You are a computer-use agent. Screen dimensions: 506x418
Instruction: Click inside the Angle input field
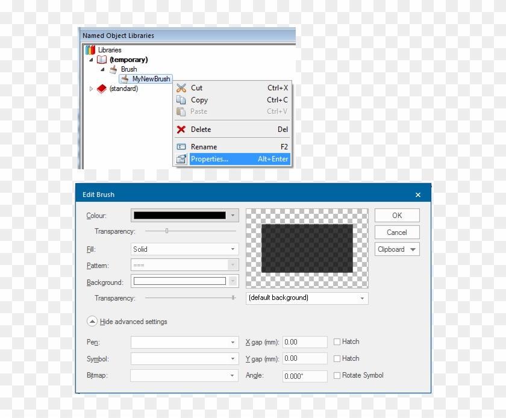coord(304,375)
